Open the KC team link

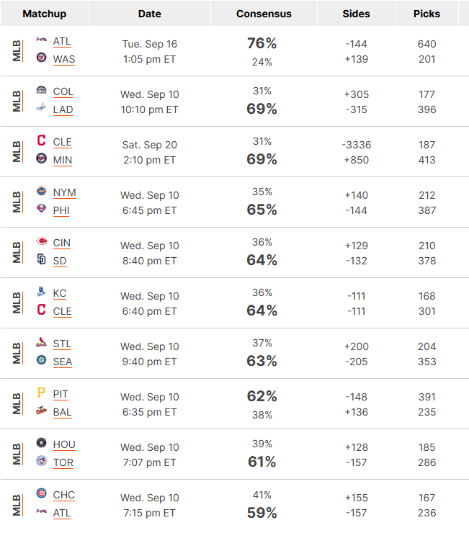60,293
